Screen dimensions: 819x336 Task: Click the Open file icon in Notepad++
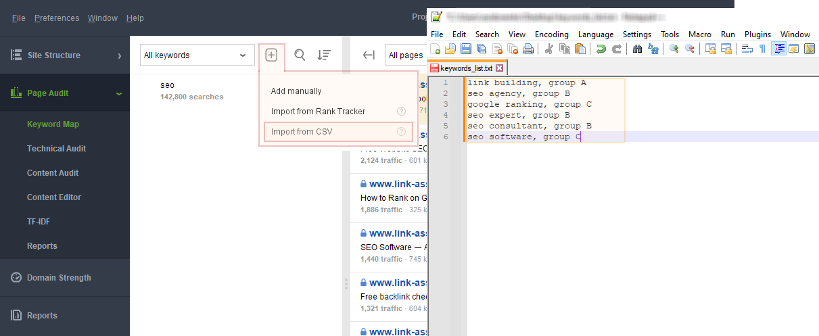tap(450, 49)
